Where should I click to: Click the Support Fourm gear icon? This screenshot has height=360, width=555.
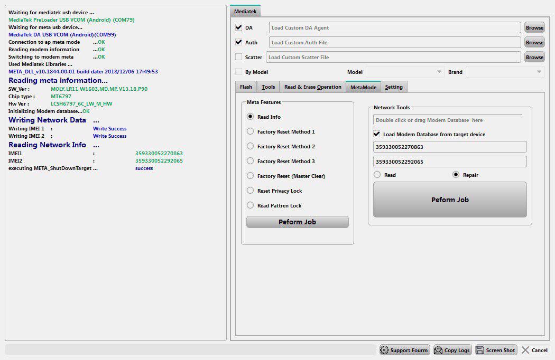coord(384,350)
